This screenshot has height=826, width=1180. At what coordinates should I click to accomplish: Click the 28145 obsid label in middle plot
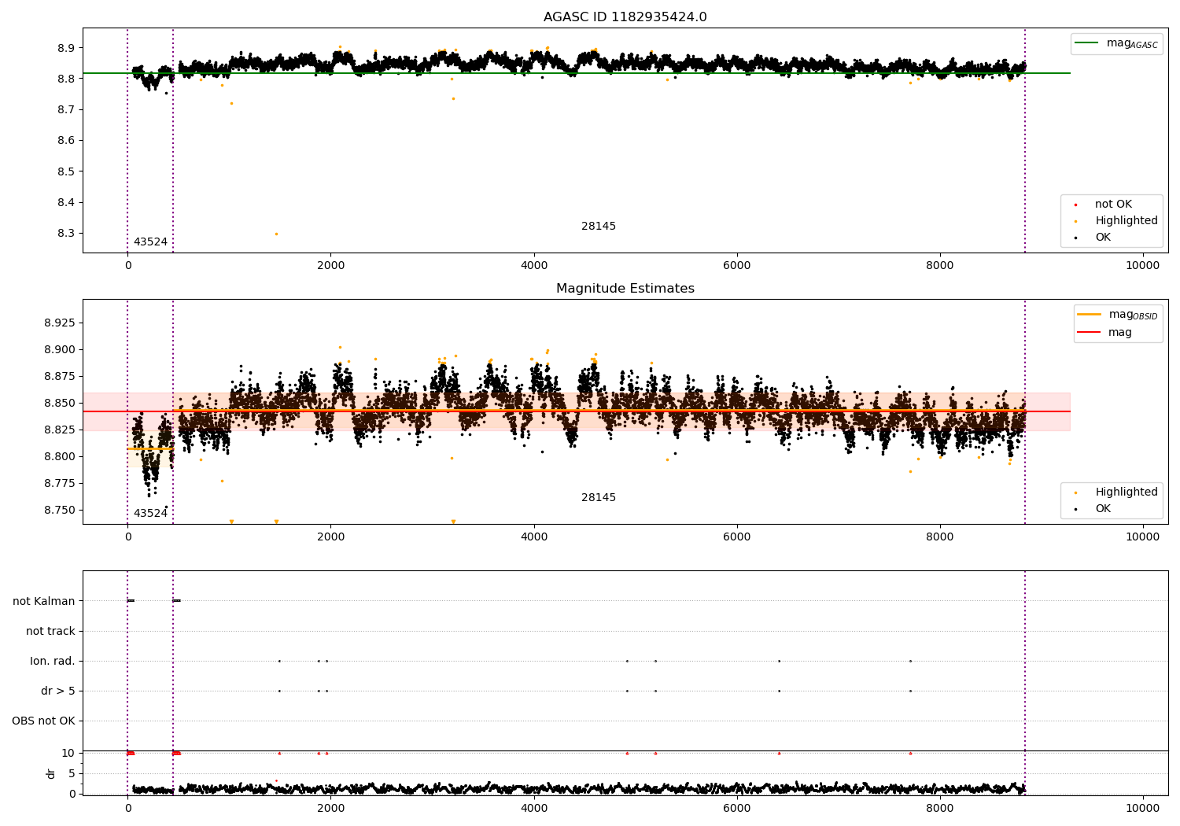599,498
